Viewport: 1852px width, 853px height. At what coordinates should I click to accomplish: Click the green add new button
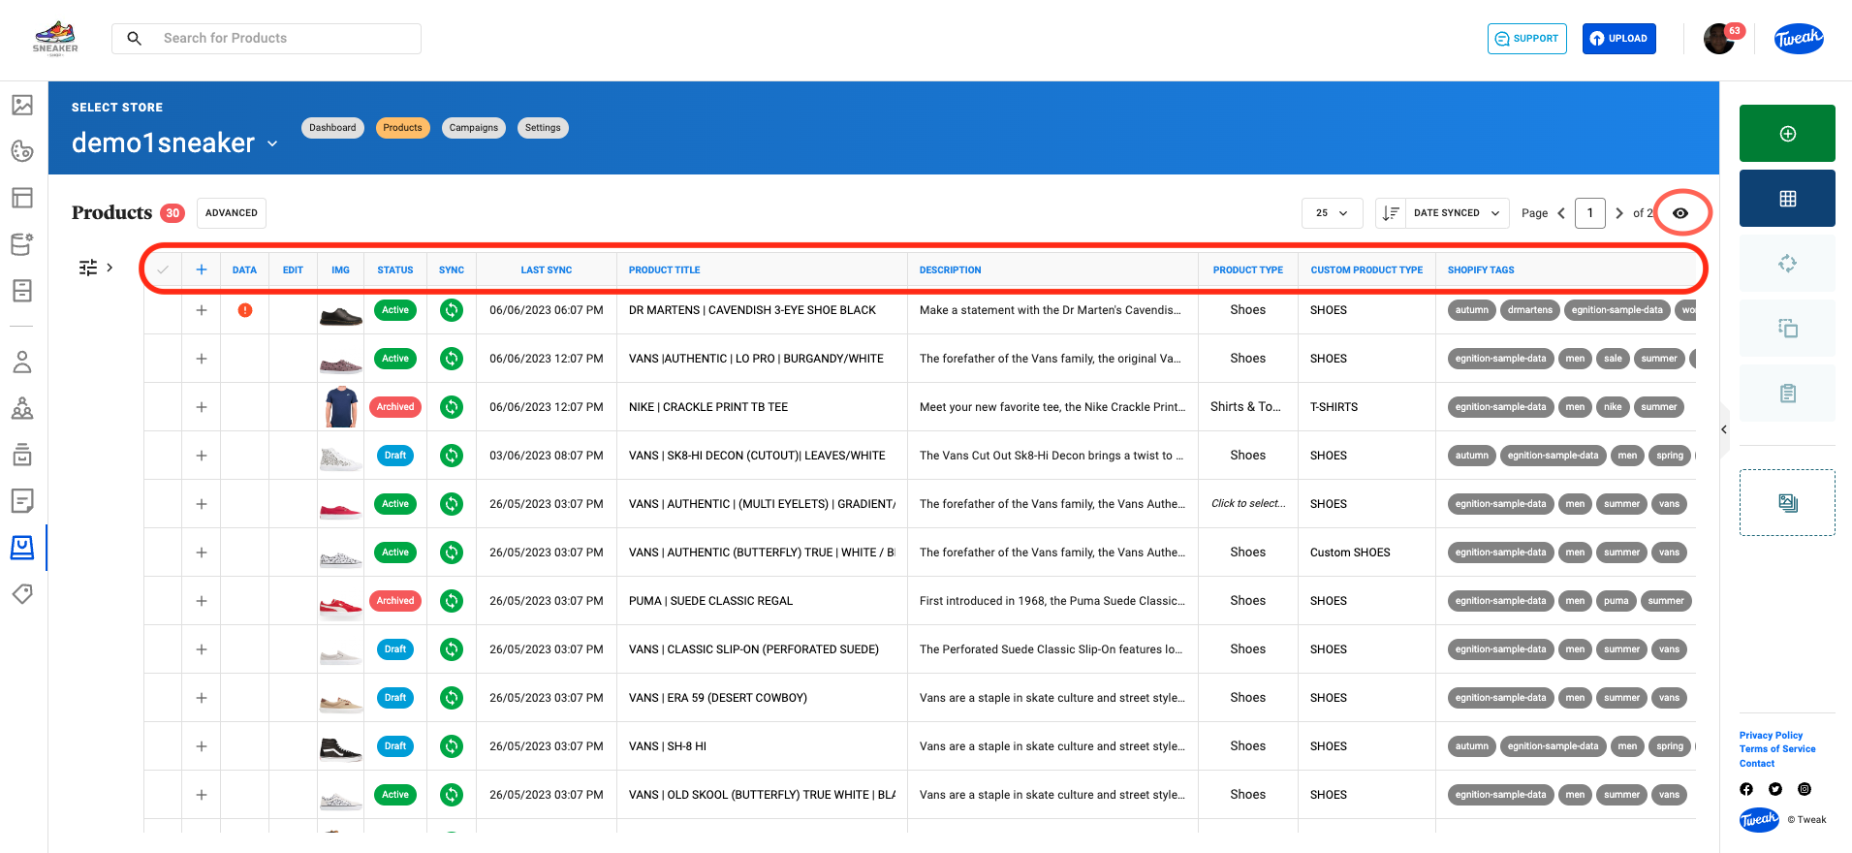pos(1787,133)
